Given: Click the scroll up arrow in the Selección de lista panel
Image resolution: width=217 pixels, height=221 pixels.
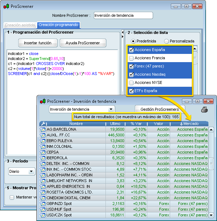Looking at the screenshot, I should 195,49.
